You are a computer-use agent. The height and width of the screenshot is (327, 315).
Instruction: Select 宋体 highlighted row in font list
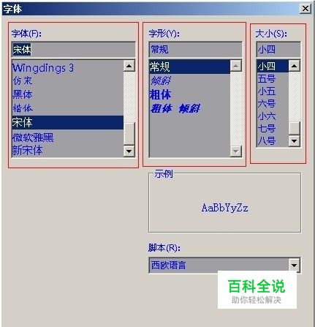click(x=67, y=122)
